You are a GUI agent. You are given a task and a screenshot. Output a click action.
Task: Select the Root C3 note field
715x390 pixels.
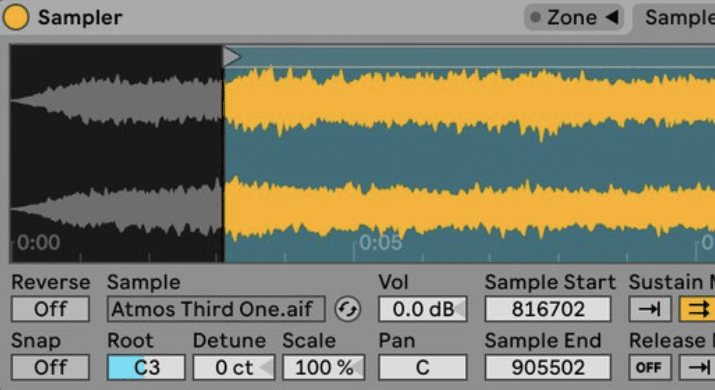(x=146, y=367)
